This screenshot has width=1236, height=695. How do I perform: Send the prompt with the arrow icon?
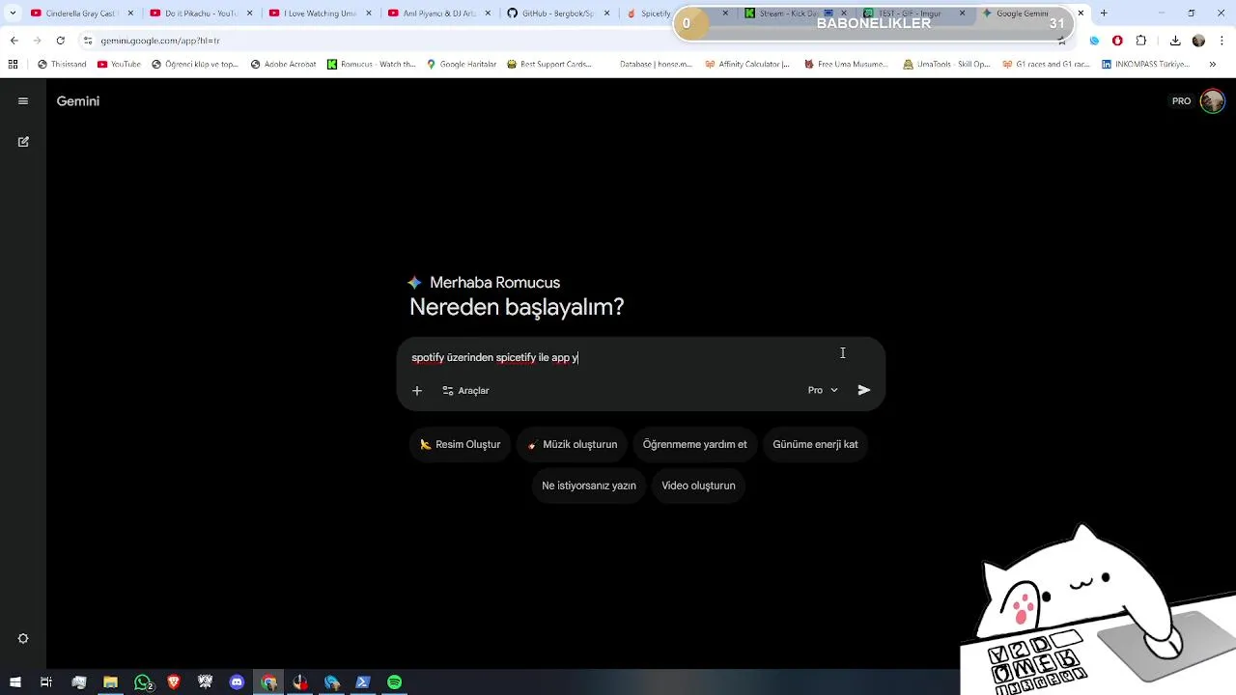[x=864, y=390]
